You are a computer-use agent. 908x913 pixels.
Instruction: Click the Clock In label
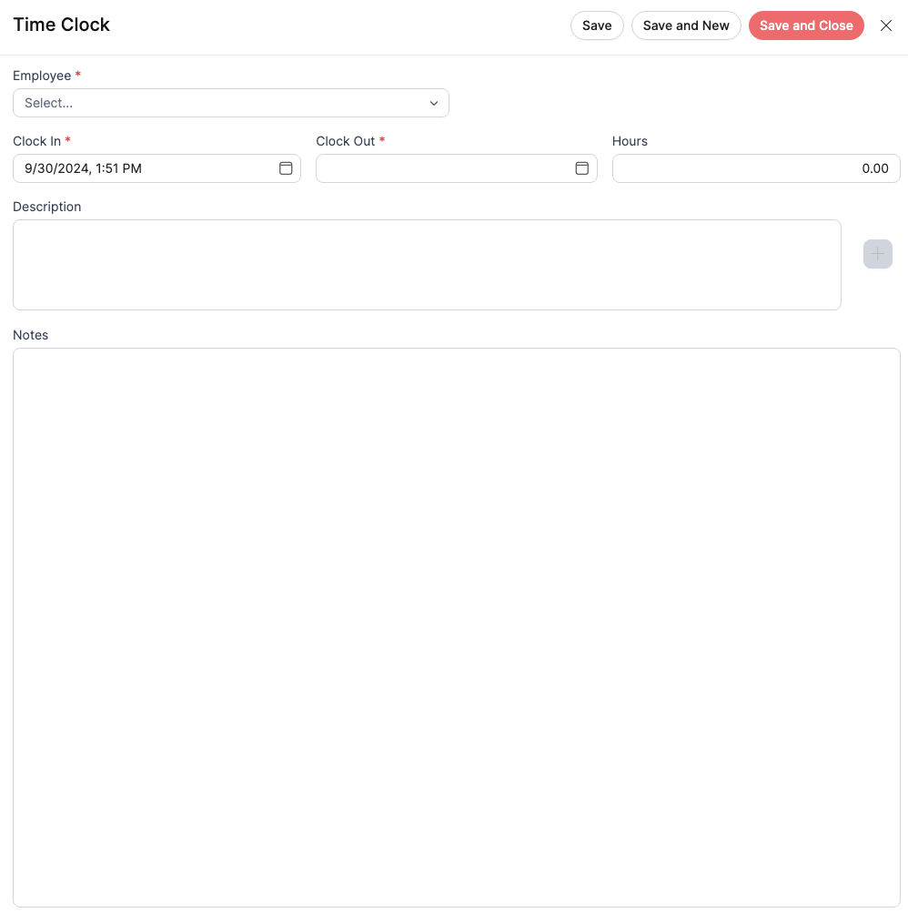(x=36, y=141)
